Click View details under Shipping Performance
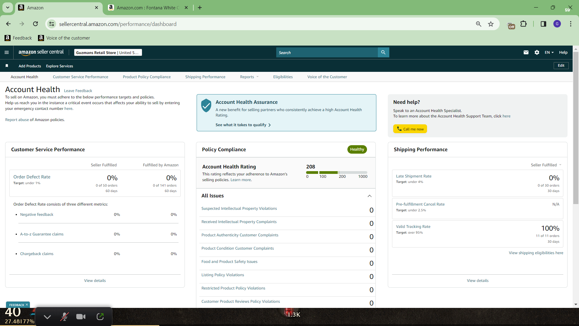The width and height of the screenshot is (579, 326). (478, 280)
